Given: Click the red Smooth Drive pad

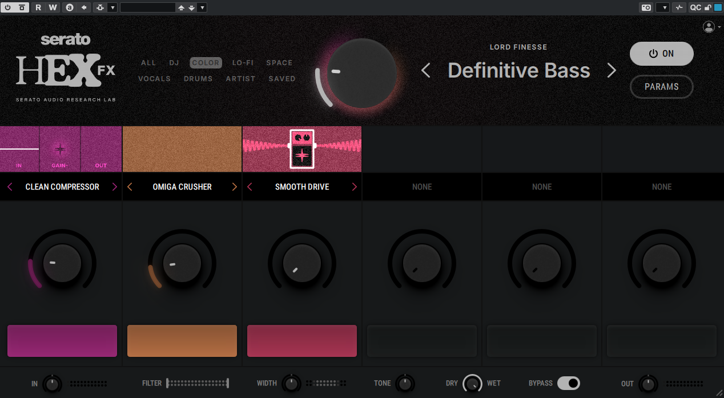Looking at the screenshot, I should 302,341.
